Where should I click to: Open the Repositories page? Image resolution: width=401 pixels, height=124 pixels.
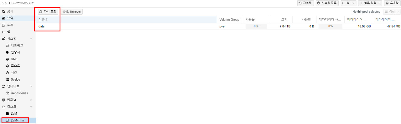tap(18, 93)
